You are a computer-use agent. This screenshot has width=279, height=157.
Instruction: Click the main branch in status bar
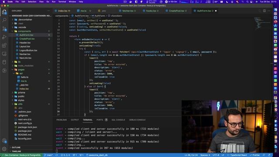point(48,155)
